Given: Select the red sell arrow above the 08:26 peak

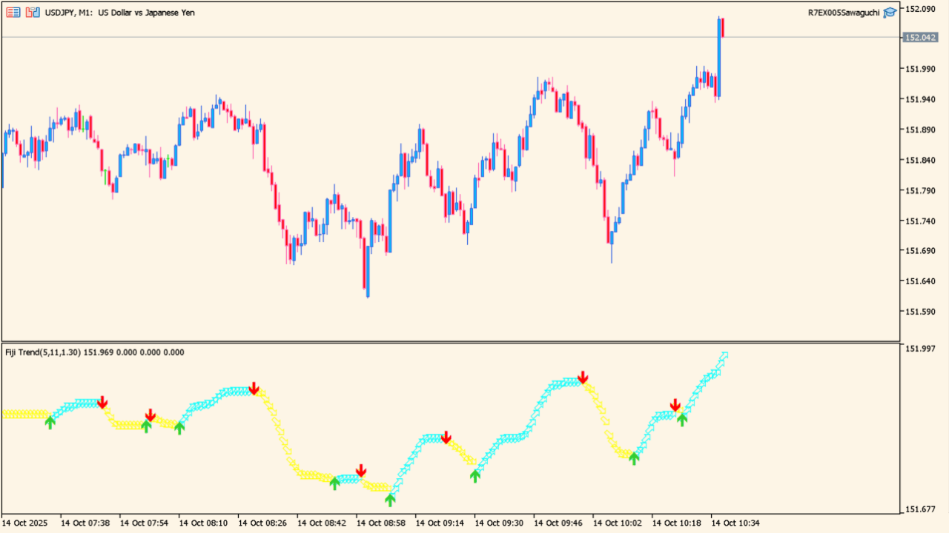Looking at the screenshot, I should tap(254, 387).
